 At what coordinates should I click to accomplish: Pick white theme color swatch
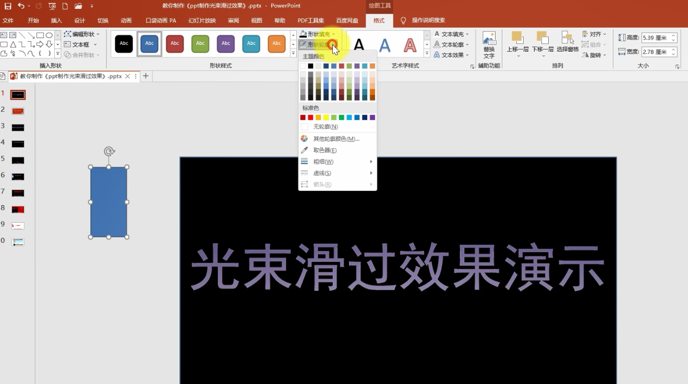(303, 66)
